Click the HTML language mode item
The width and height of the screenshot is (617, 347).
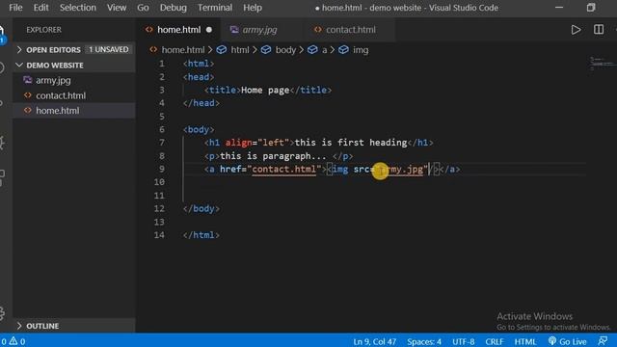click(x=524, y=341)
